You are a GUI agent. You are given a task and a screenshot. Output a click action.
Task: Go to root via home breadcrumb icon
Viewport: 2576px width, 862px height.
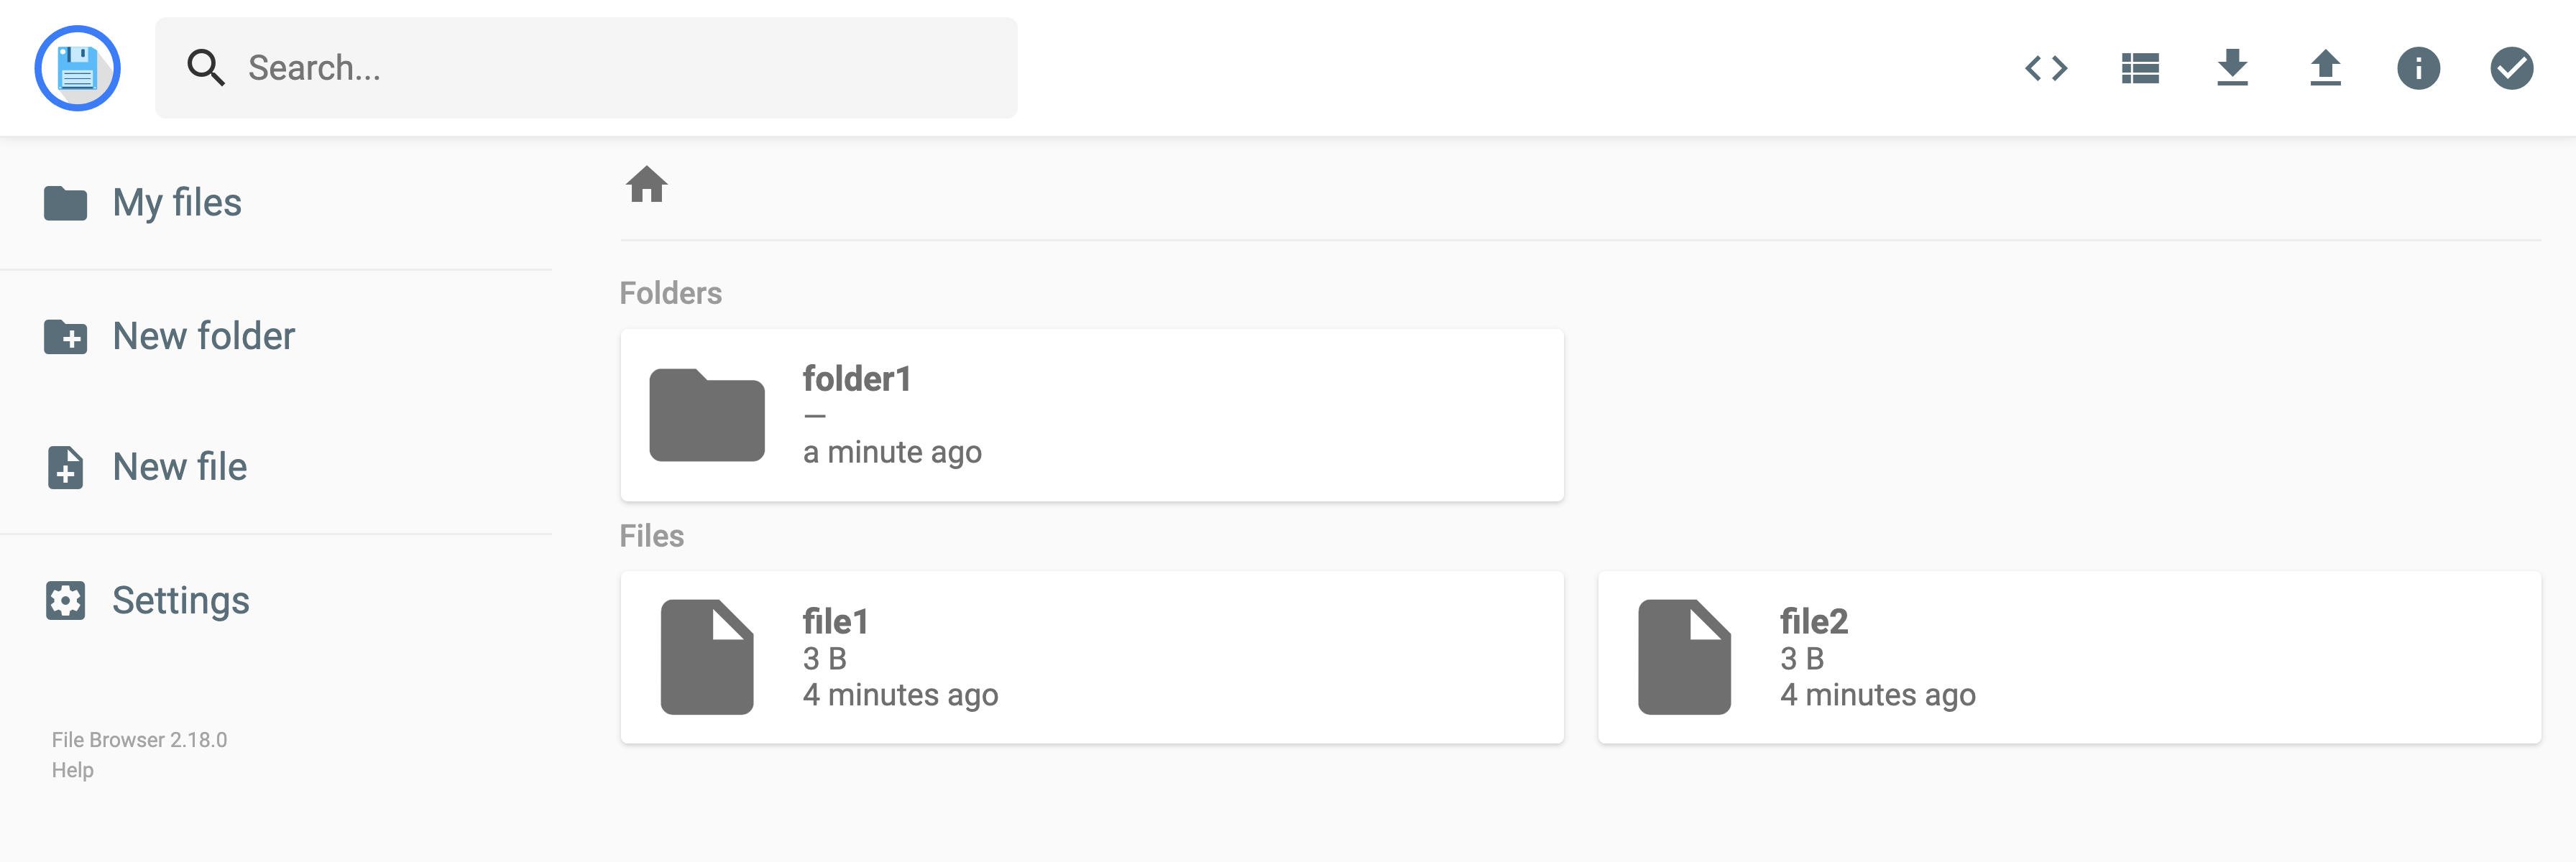646,184
